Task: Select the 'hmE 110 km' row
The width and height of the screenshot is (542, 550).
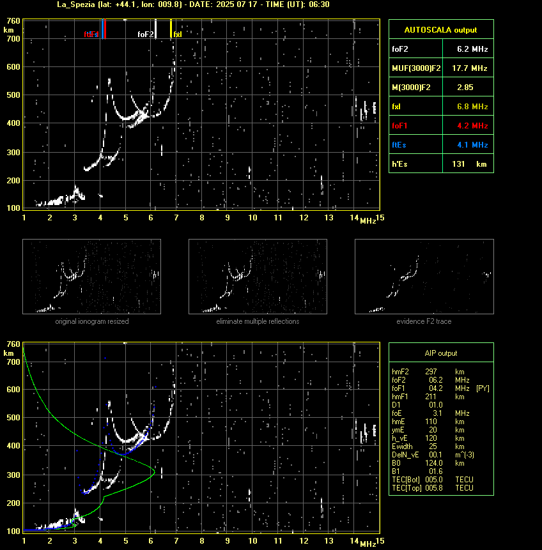Action: click(x=428, y=422)
